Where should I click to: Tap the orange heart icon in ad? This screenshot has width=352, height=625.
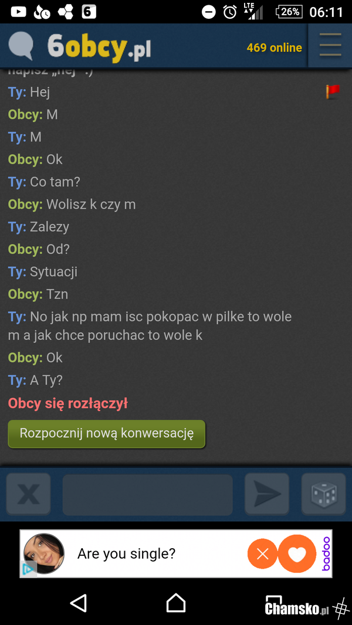click(297, 553)
